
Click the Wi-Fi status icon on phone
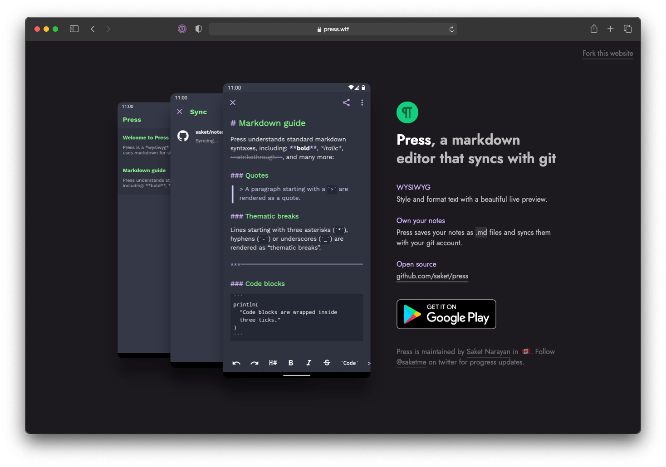point(351,88)
